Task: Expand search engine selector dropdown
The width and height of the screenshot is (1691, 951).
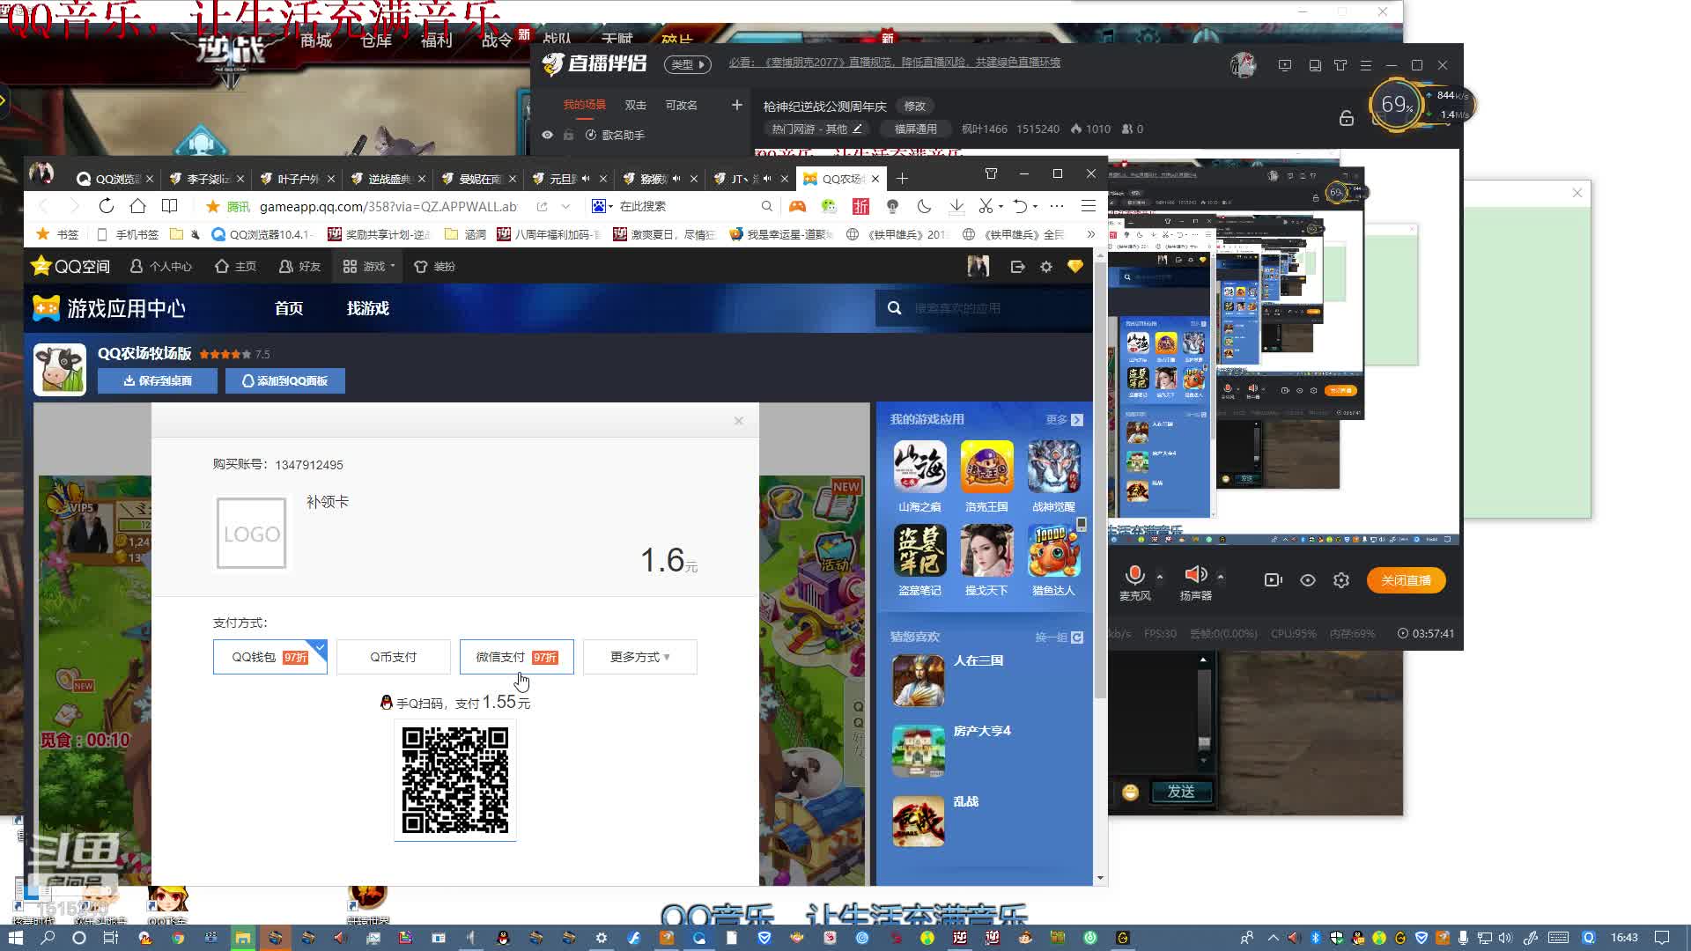Action: pos(610,206)
